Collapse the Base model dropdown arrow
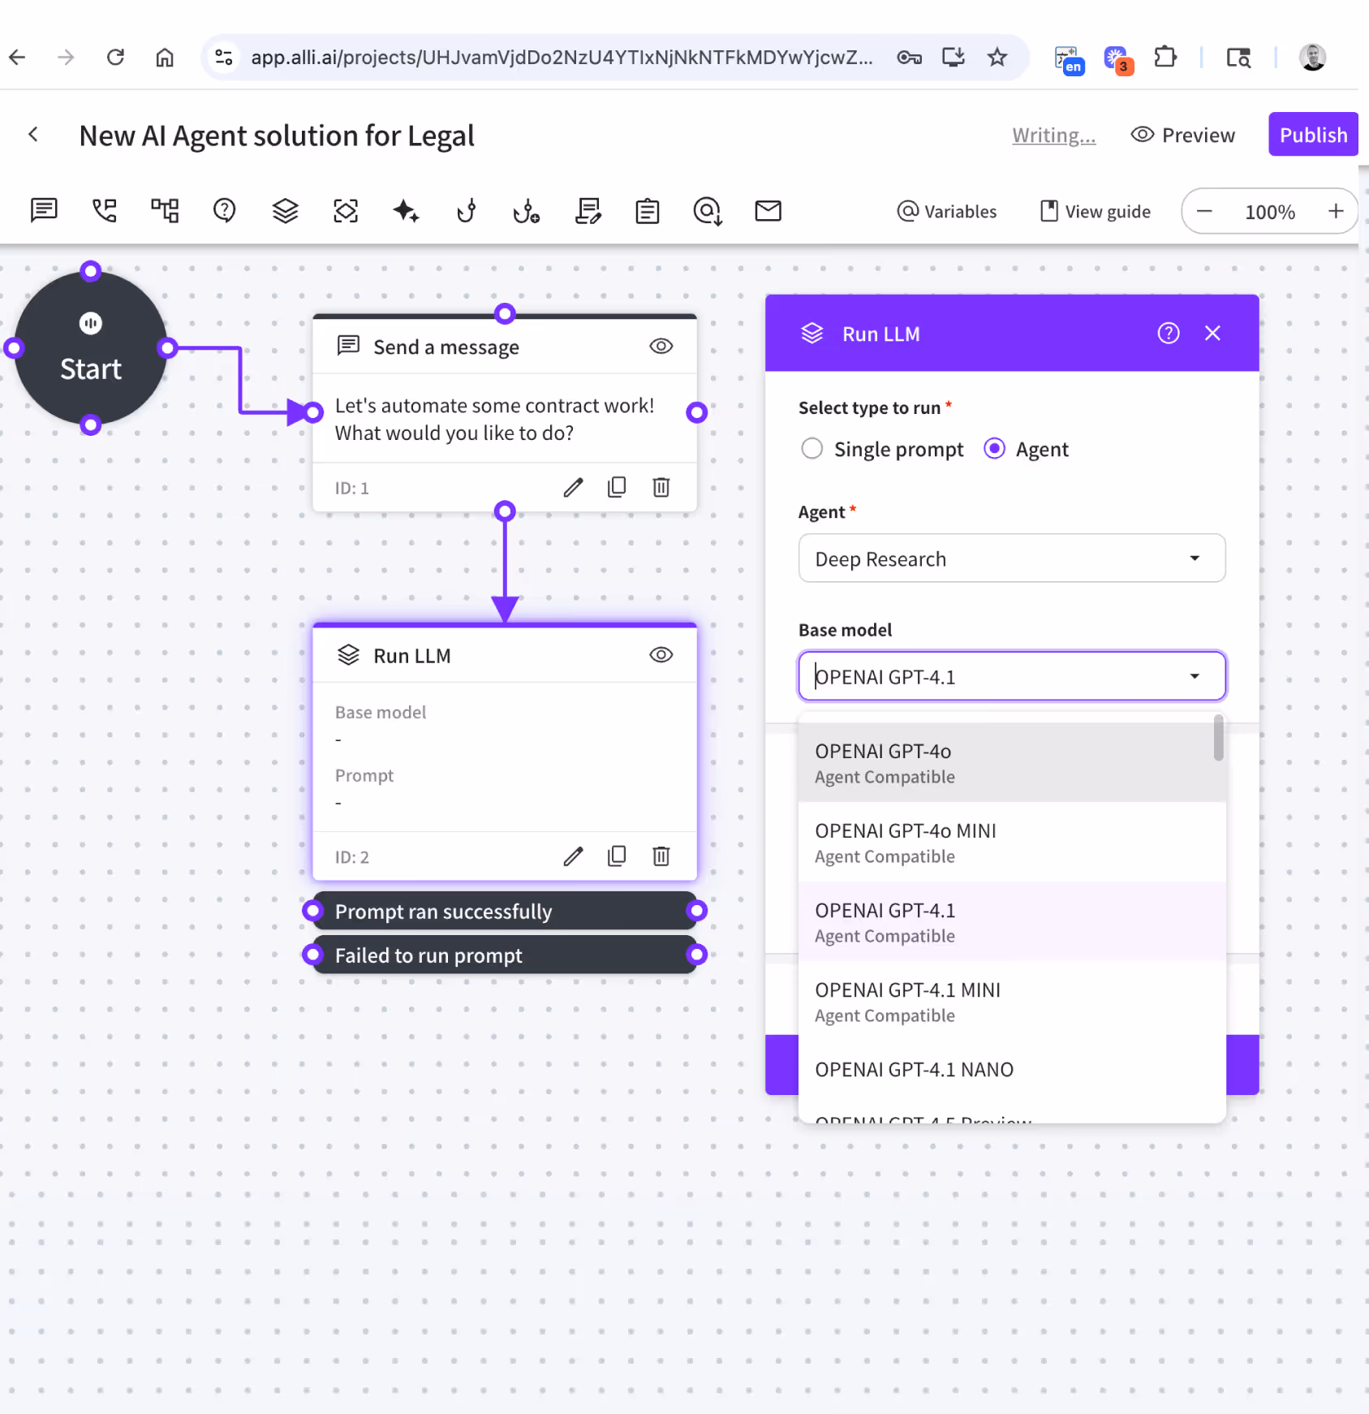 pyautogui.click(x=1195, y=676)
